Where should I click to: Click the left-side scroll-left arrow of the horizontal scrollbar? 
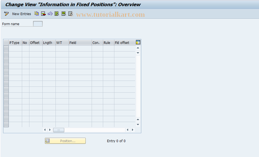[x=45, y=130]
